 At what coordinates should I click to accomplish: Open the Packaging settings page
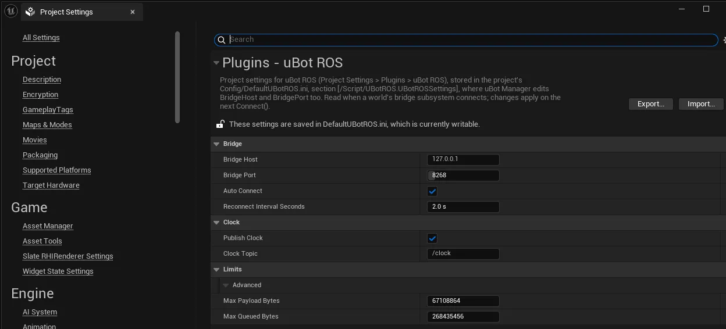40,155
